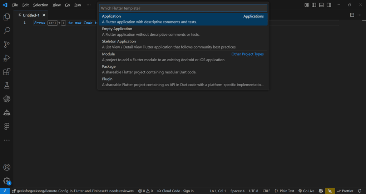Viewport: 366px width, 194px height.
Task: Select the Package project template
Action: pyautogui.click(x=183, y=70)
